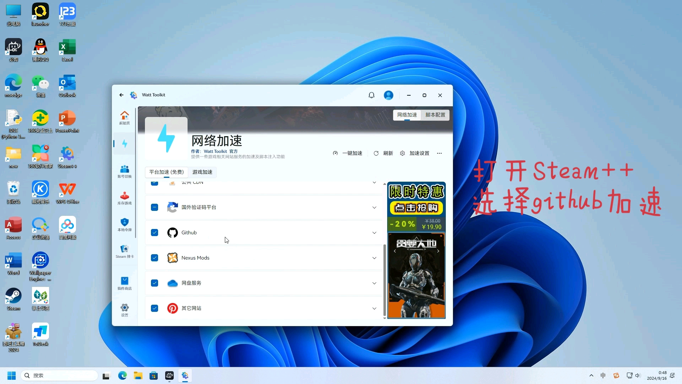Screen dimensions: 682x384
Task: Go to previous ad image arrow
Action: (x=395, y=251)
